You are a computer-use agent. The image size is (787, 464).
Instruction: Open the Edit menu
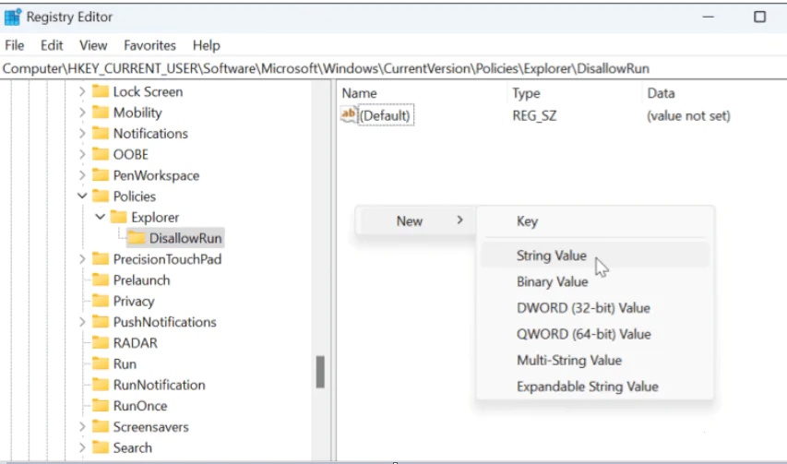[52, 45]
